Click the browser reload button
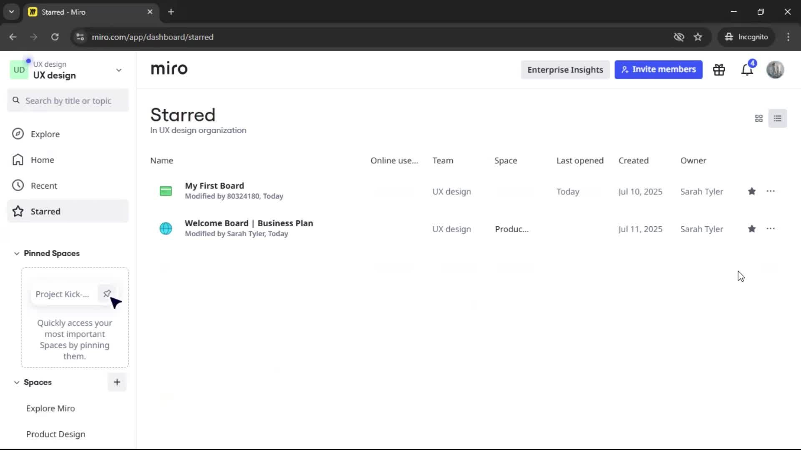The width and height of the screenshot is (801, 450). click(x=55, y=37)
